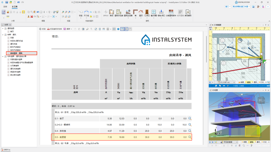Screen dimensions: 271x152
Task: Open the 更改屏幕的窗口布置 dropdown
Action: (241, 6)
